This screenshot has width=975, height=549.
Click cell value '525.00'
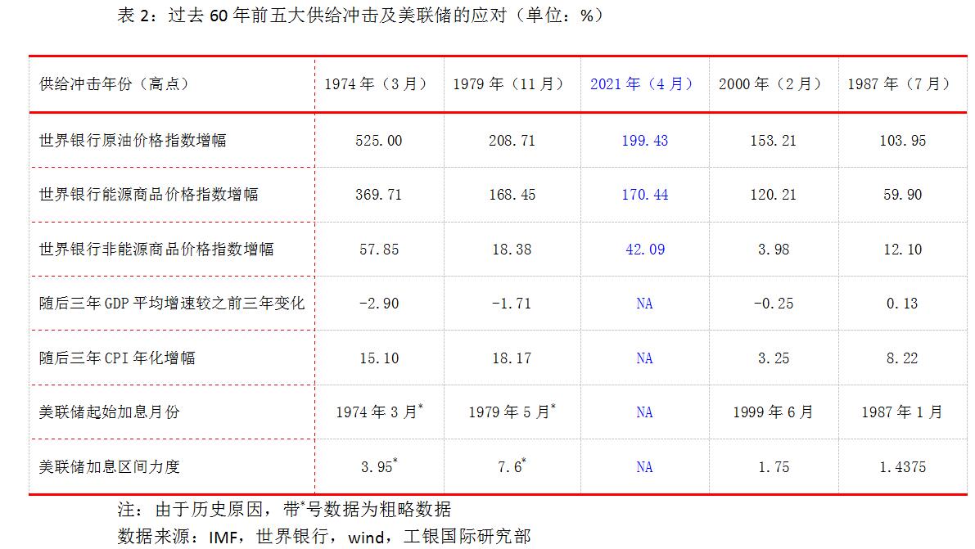point(379,141)
